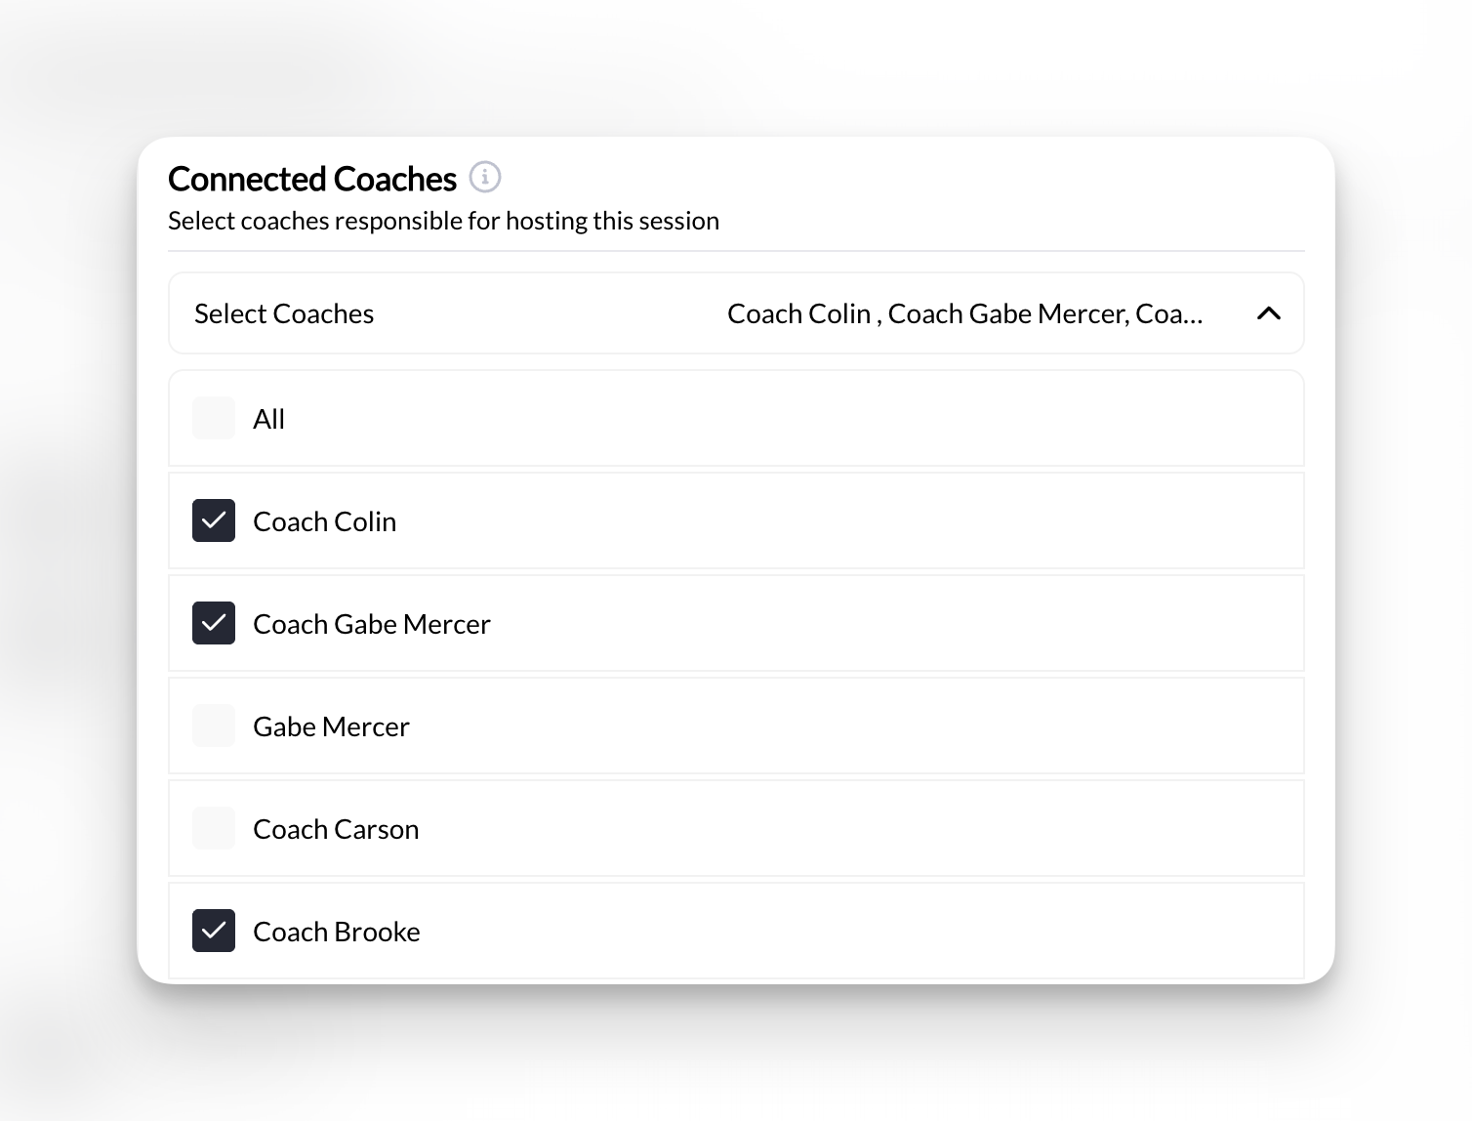The image size is (1472, 1121).
Task: Click the Coach Brooke list entry
Action: (x=683, y=931)
